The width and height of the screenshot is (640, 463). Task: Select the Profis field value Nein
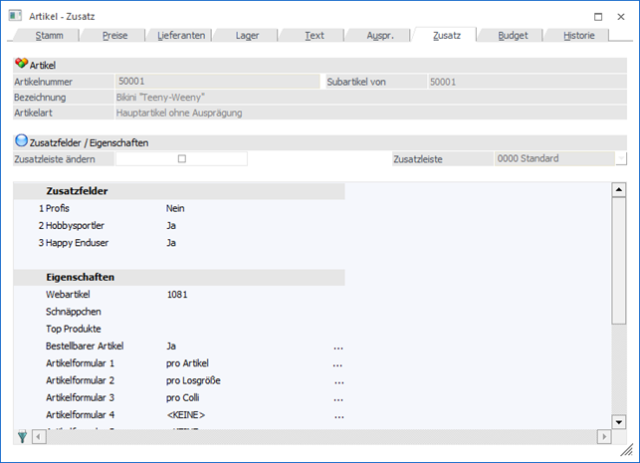(x=176, y=208)
